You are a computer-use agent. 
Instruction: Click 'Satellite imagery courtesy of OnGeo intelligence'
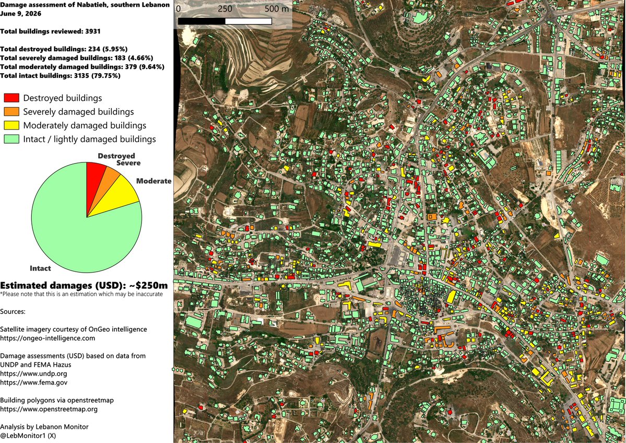click(74, 330)
